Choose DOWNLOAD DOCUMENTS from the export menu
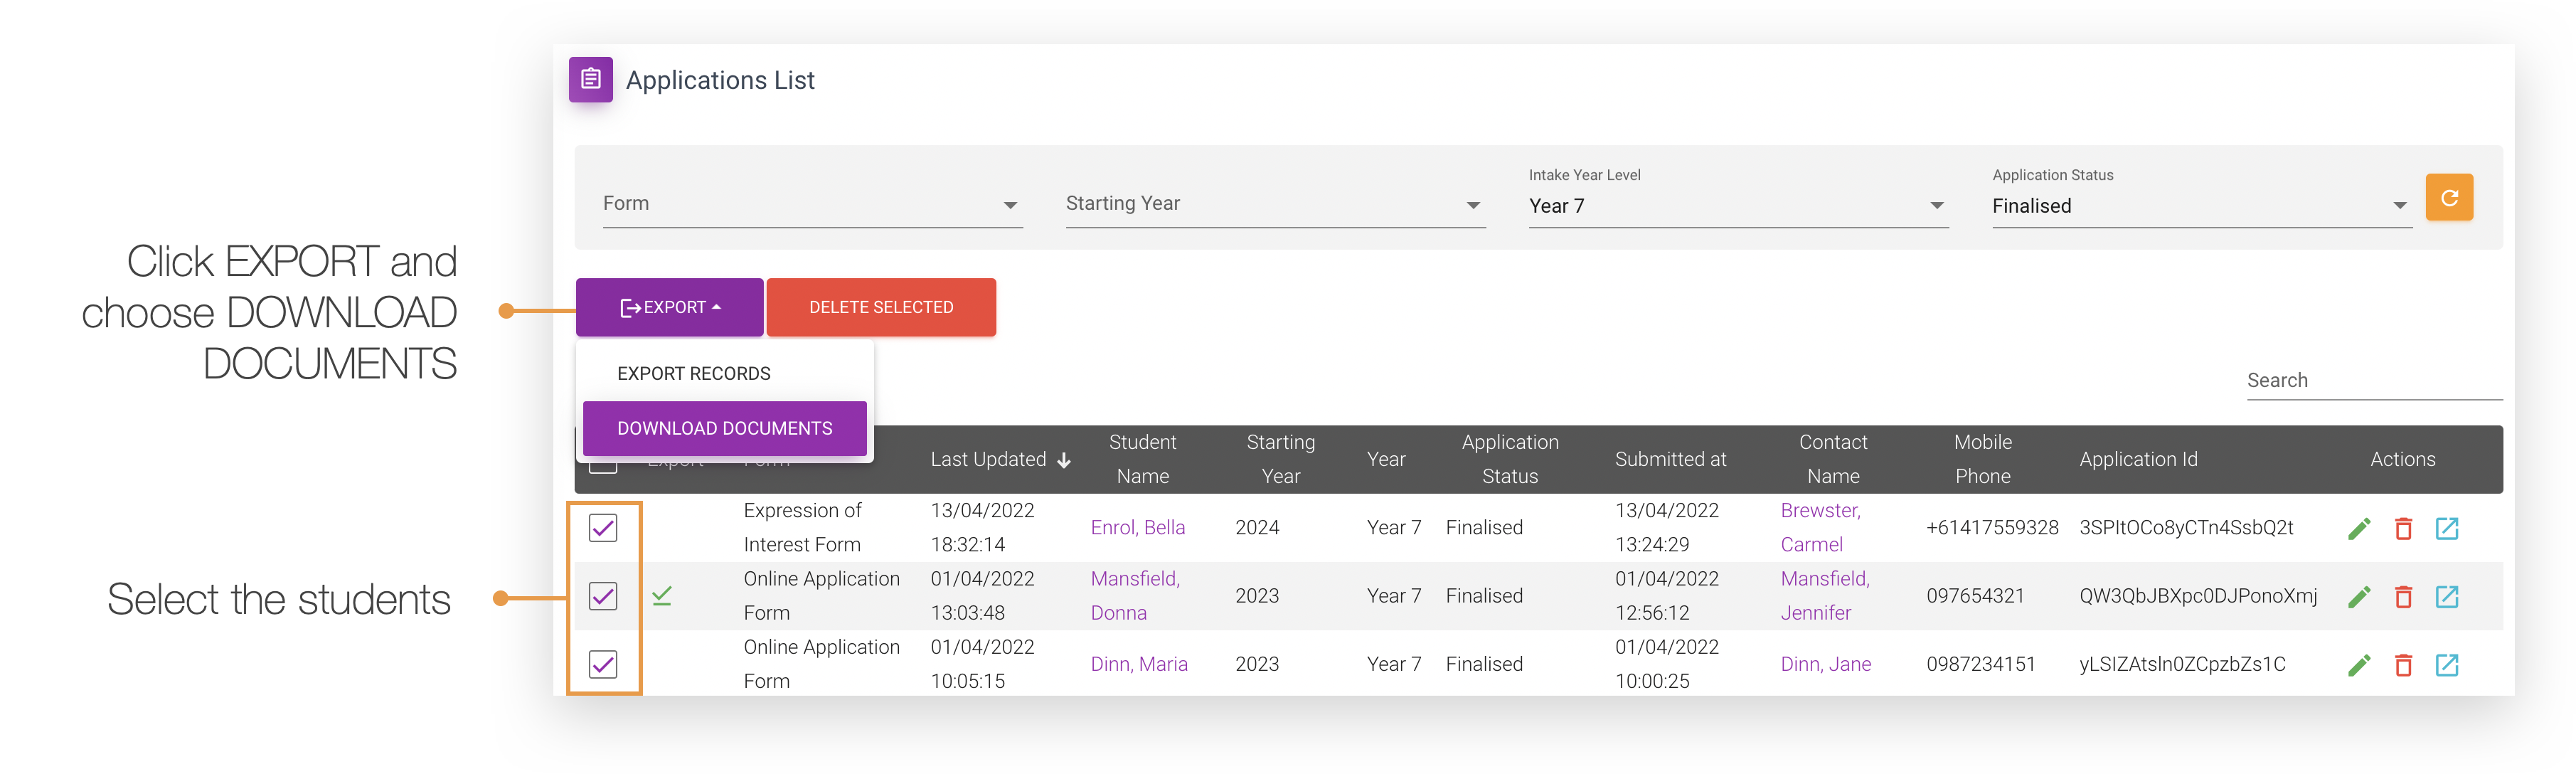The image size is (2576, 774). (725, 428)
